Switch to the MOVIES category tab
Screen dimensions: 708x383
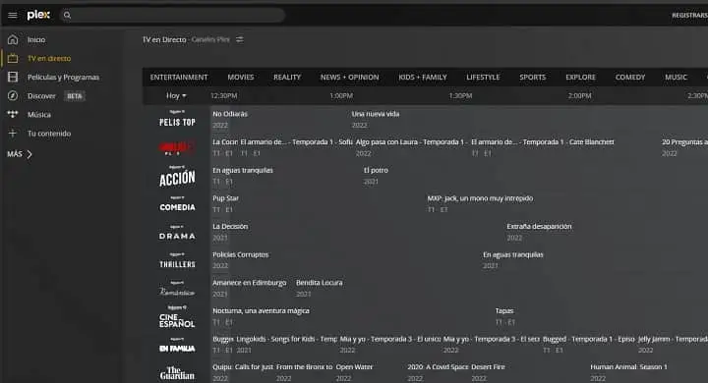tap(241, 78)
